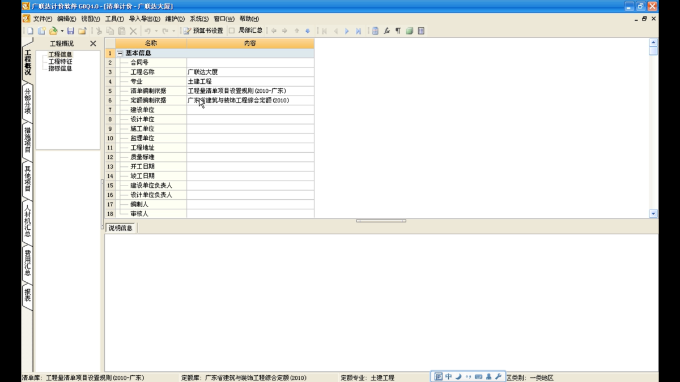
Task: Click the scissors cut icon
Action: point(99,31)
